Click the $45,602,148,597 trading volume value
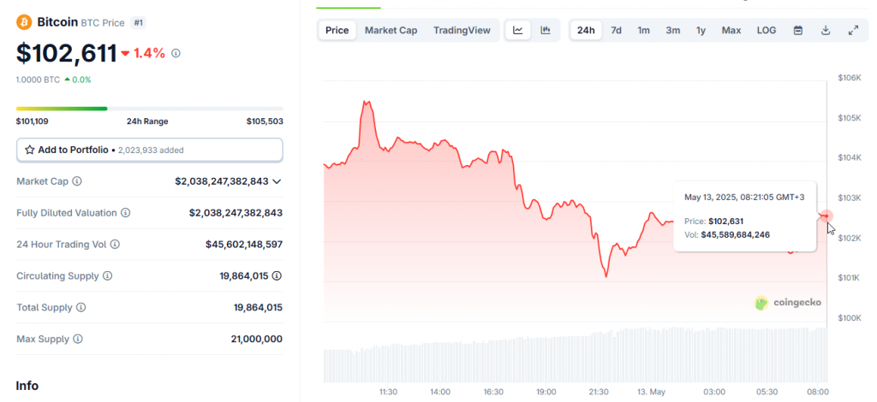The height and width of the screenshot is (402, 877). pyautogui.click(x=244, y=245)
